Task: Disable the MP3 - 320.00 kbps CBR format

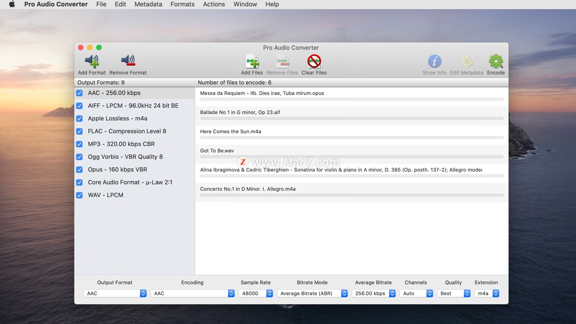Action: [79, 144]
